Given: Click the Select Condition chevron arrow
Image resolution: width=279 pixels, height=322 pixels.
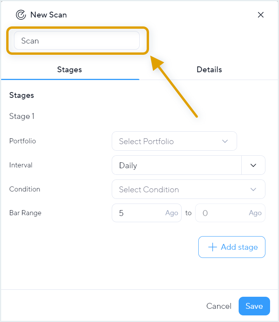Looking at the screenshot, I should [253, 189].
